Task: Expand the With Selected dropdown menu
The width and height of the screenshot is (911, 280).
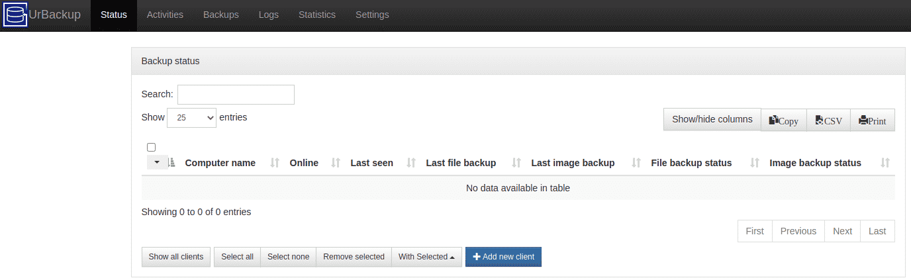Action: tap(426, 257)
